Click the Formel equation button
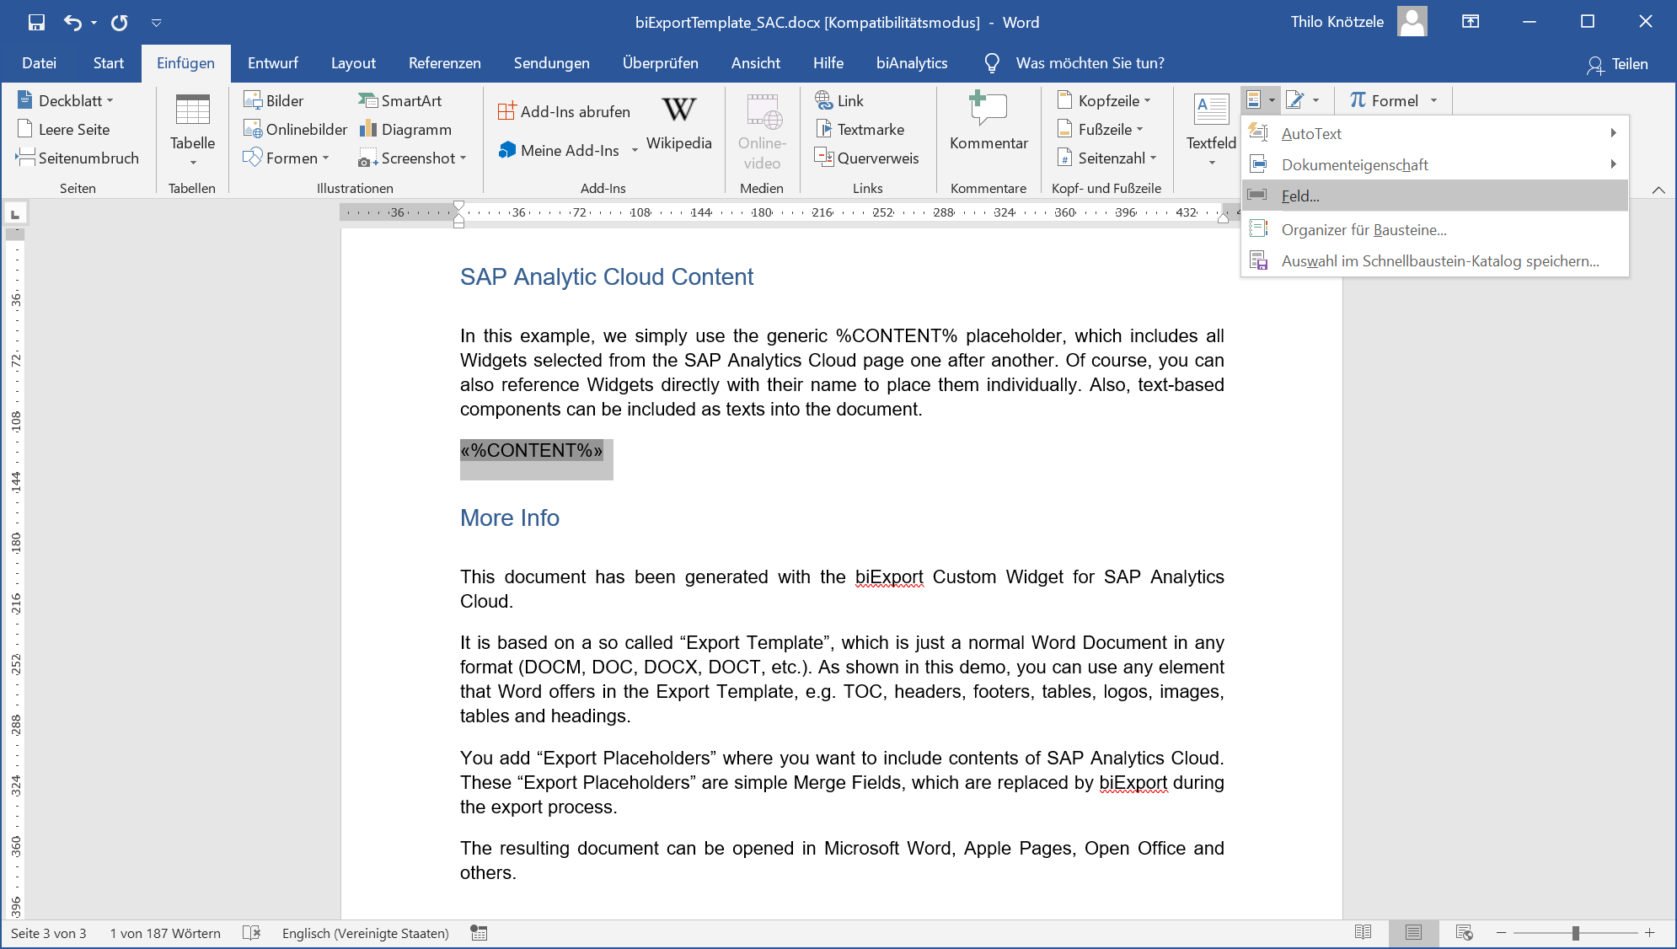Screen dimensions: 1677x949 pos(1384,100)
